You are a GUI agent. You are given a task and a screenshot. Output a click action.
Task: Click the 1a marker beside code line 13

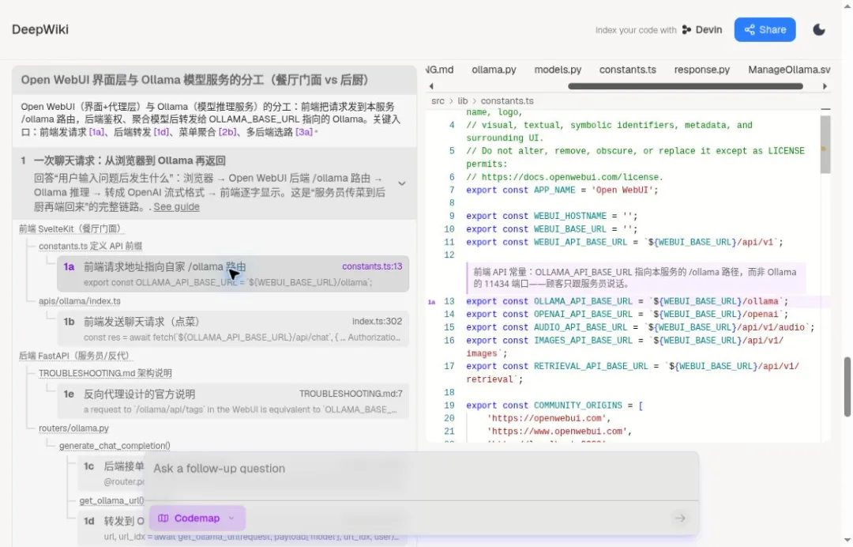431,301
